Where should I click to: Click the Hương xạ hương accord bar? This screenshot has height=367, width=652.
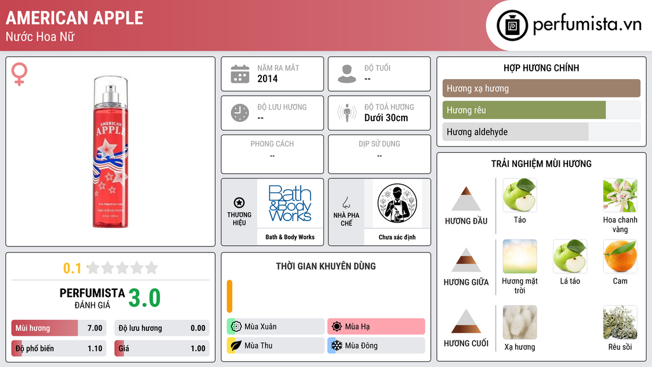click(541, 88)
